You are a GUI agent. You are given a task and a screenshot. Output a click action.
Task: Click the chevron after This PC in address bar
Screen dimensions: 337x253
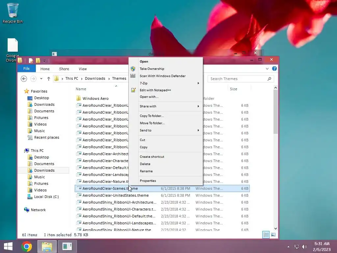click(82, 79)
